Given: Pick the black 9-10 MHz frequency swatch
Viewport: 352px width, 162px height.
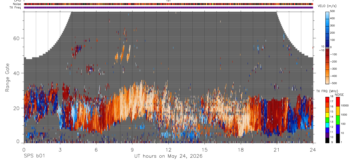Looking at the screenshot, I should pos(327,140).
